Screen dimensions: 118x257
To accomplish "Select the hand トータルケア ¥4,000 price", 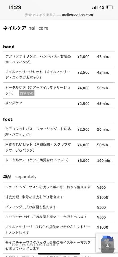I will point(83,88).
